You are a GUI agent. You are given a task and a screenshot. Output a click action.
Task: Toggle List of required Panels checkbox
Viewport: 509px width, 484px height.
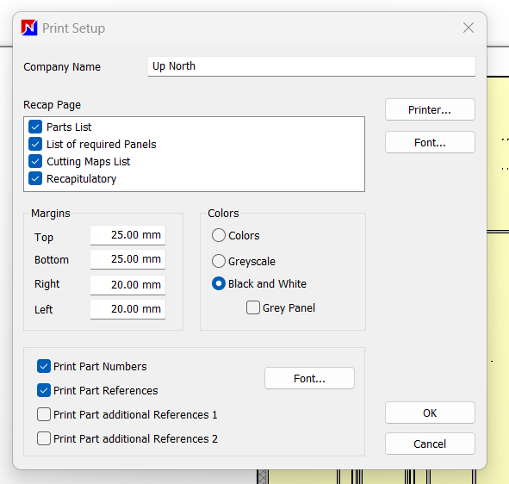tap(35, 144)
